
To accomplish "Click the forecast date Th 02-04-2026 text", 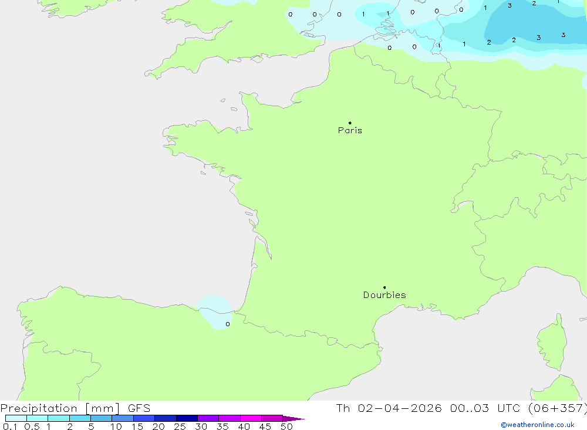I will [389, 408].
